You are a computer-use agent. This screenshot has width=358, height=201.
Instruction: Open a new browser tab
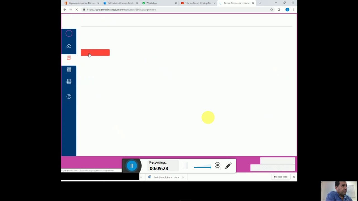(260, 3)
